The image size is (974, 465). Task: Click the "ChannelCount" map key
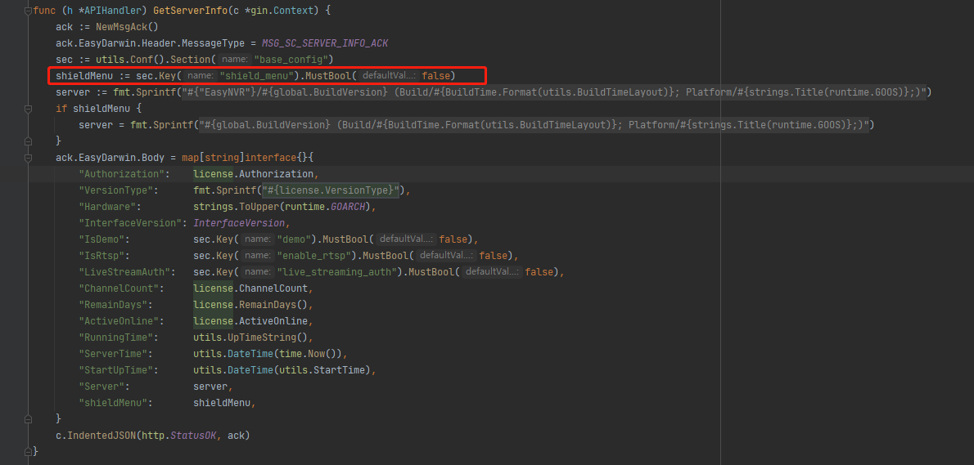pyautogui.click(x=119, y=288)
